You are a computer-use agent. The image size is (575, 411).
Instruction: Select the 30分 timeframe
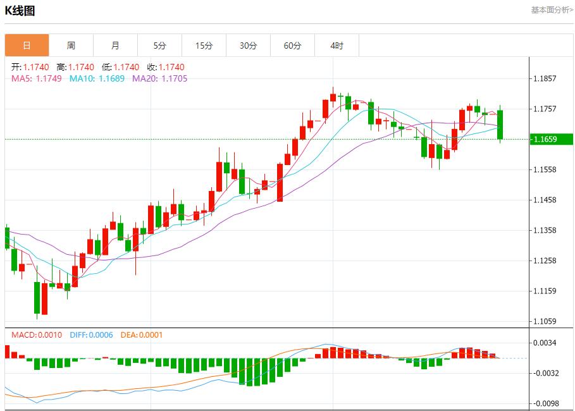(249, 45)
